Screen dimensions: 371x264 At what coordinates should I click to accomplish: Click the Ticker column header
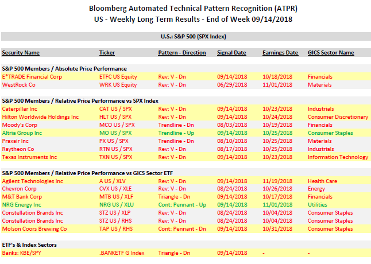click(x=107, y=53)
